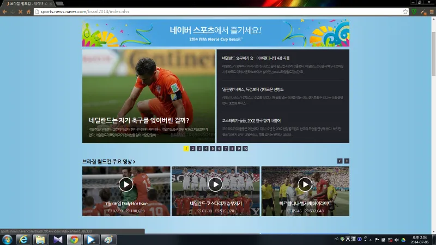The height and width of the screenshot is (245, 436).
Task: Open Windows Explorer folder from taskbar
Action: point(40,240)
